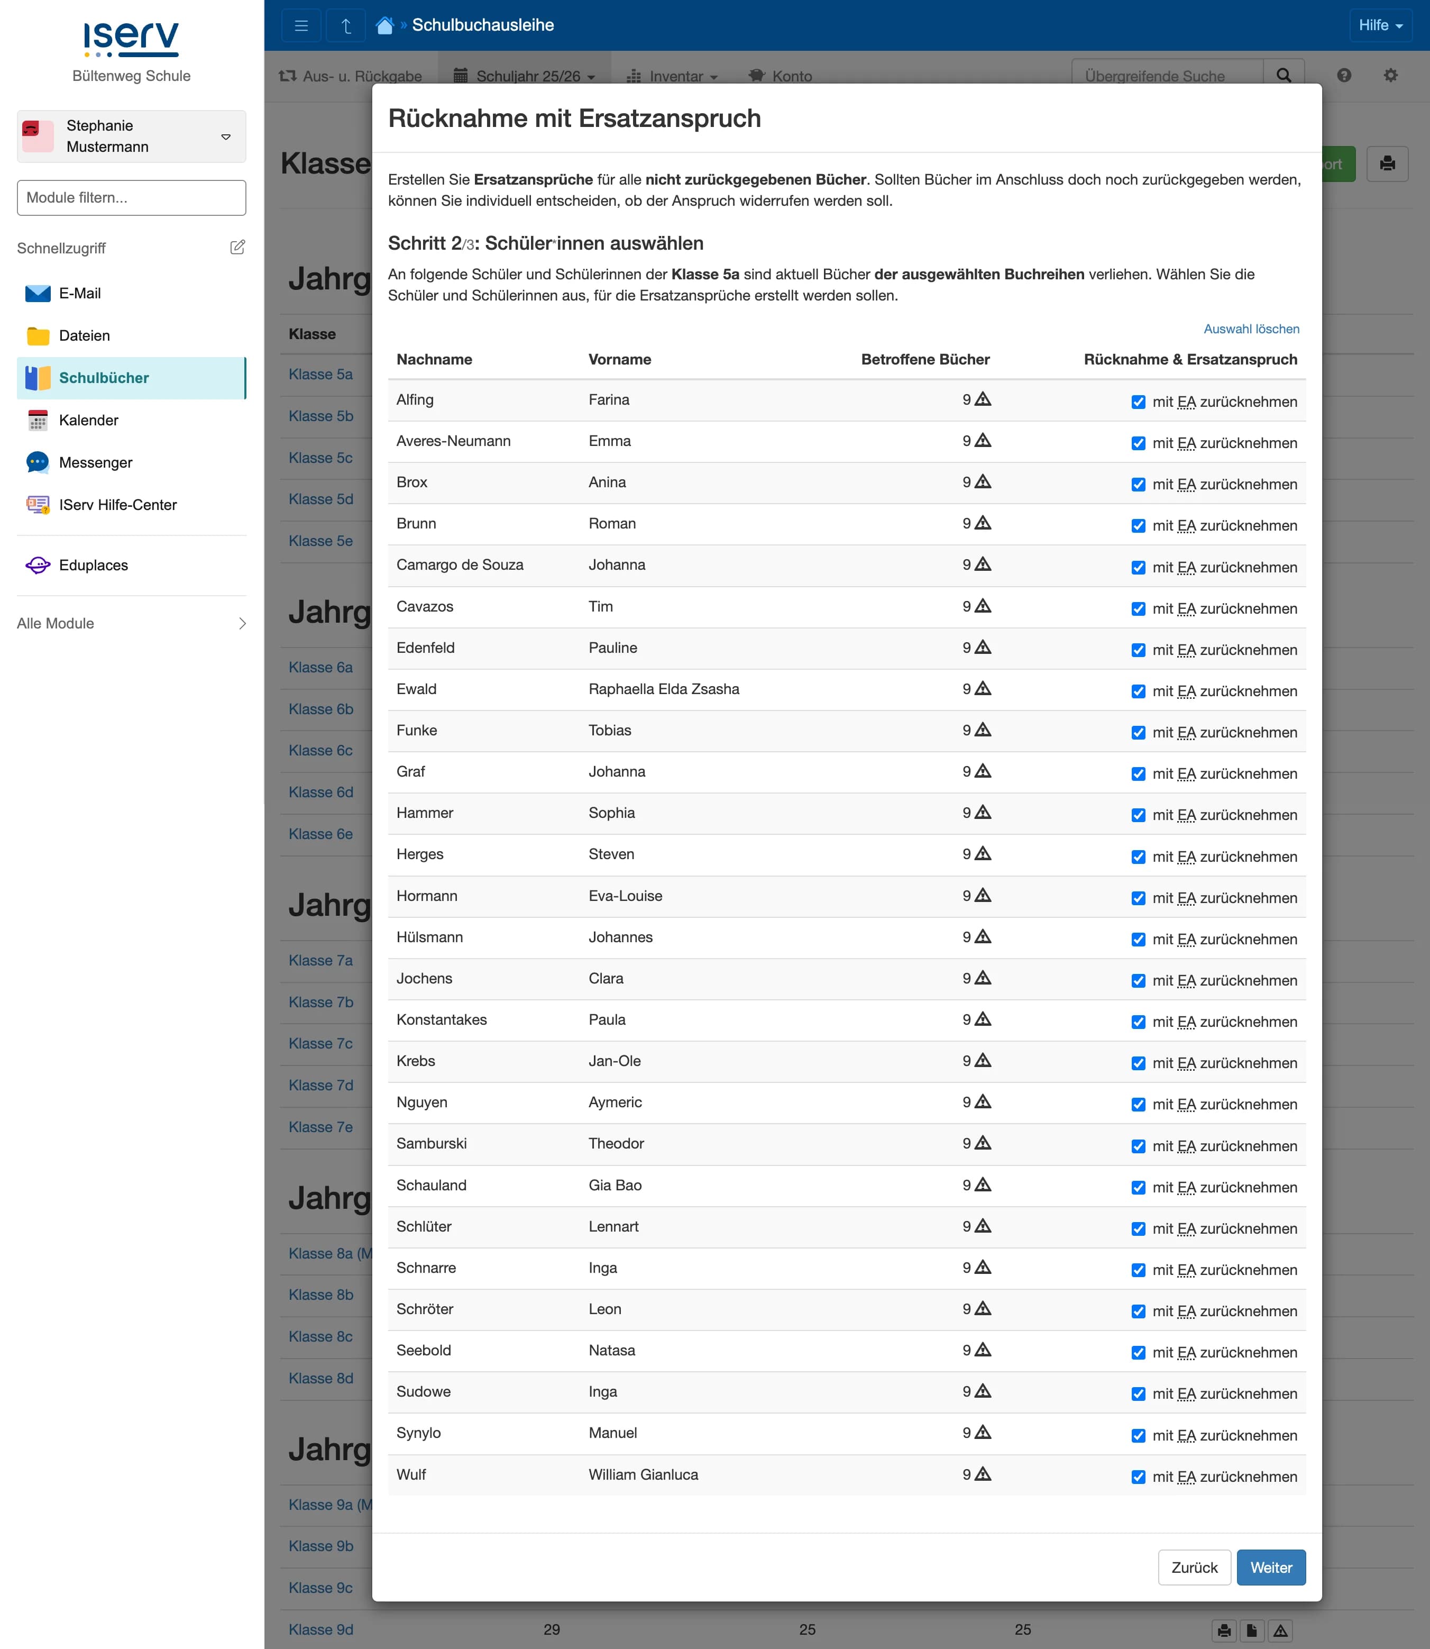The height and width of the screenshot is (1649, 1430).
Task: Select Kalender in the sidebar
Action: coord(88,420)
